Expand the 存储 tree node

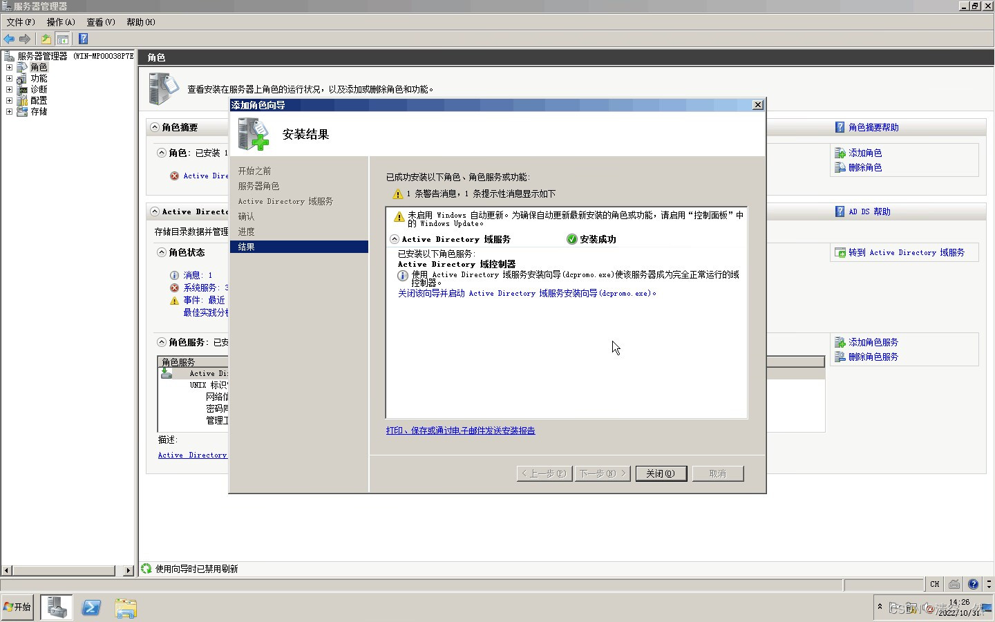click(x=9, y=111)
